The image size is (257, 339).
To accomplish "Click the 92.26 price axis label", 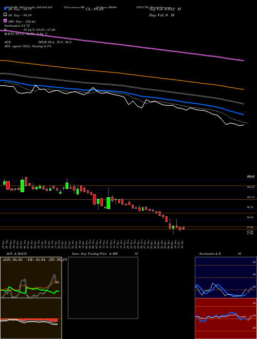I will tap(250, 217).
